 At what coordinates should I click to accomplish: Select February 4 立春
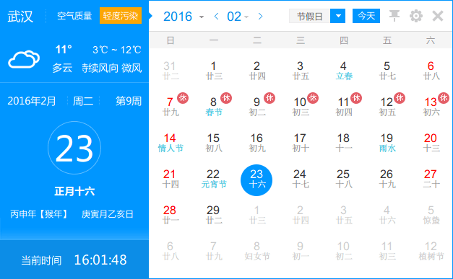[344, 71]
